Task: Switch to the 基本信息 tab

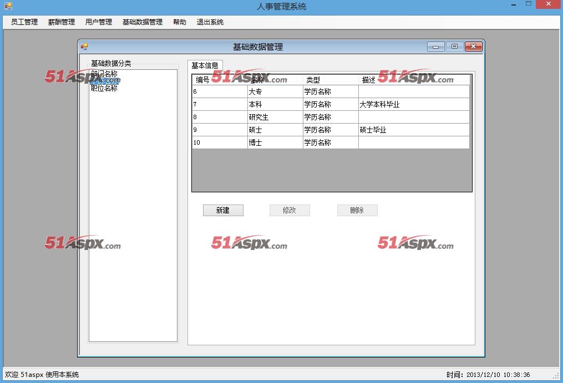Action: [x=205, y=65]
